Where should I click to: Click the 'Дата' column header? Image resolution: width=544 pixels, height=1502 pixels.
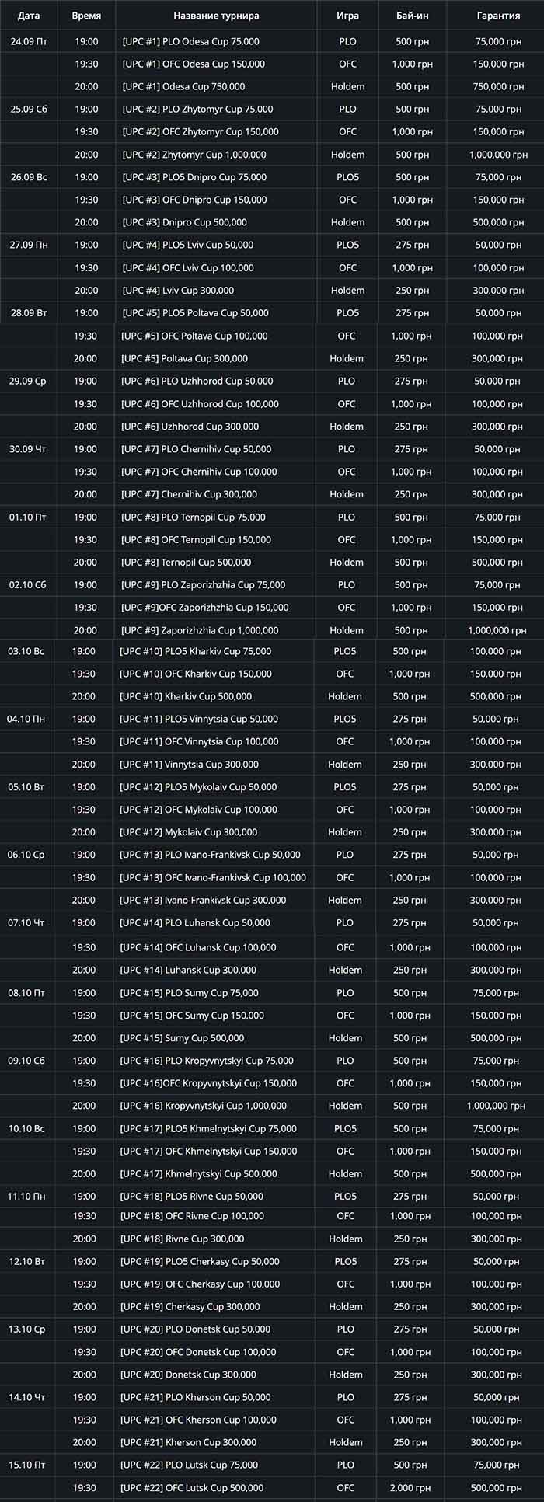[29, 16]
